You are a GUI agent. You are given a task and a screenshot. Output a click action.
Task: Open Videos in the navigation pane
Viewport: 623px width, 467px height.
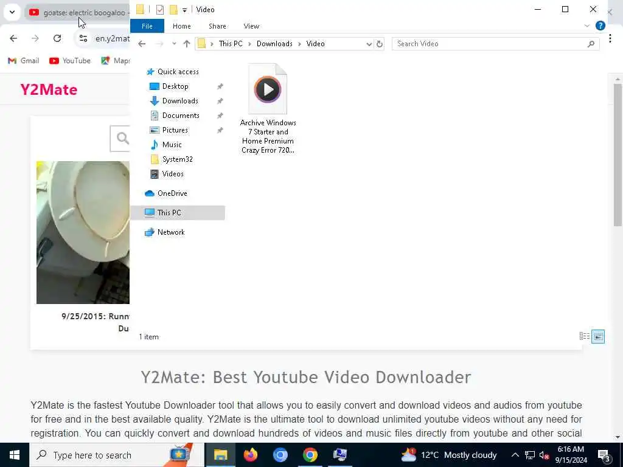[173, 174]
